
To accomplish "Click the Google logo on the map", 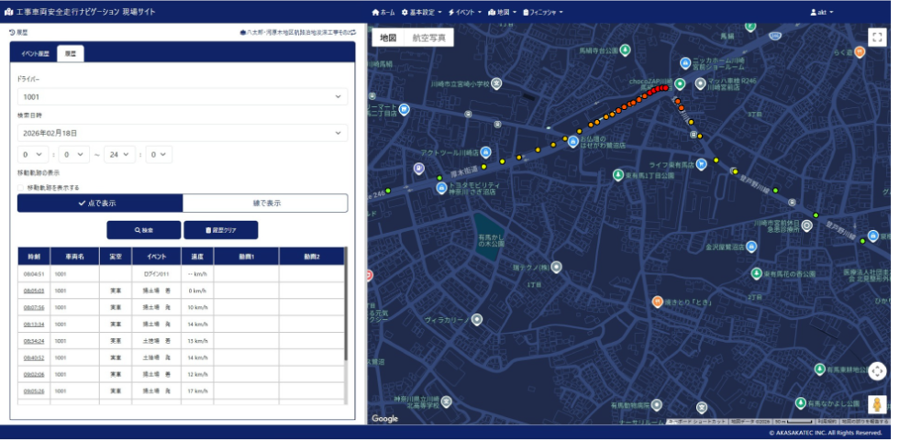I will pos(384,418).
